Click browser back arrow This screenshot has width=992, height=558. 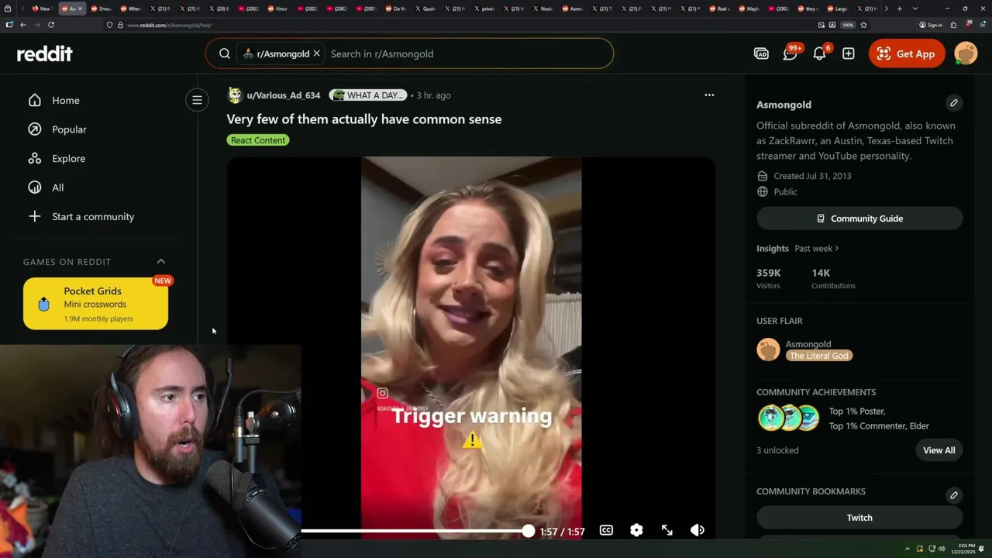coord(23,25)
